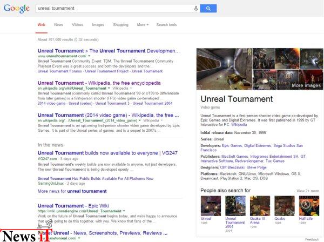
Task: Click Tux Games publisher link
Action: click(275, 161)
